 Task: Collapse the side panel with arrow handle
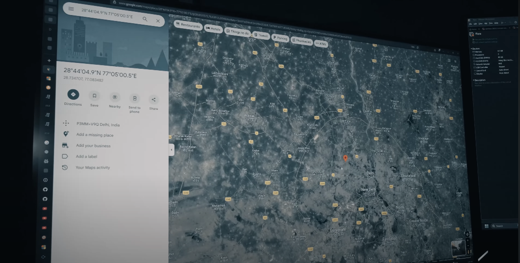(171, 150)
